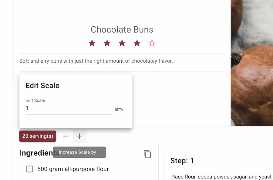Increase scale with the plus icon

[79, 136]
